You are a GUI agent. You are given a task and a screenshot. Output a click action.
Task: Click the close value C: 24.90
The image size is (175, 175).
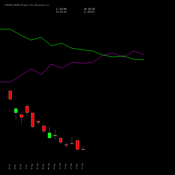coord(61,9)
